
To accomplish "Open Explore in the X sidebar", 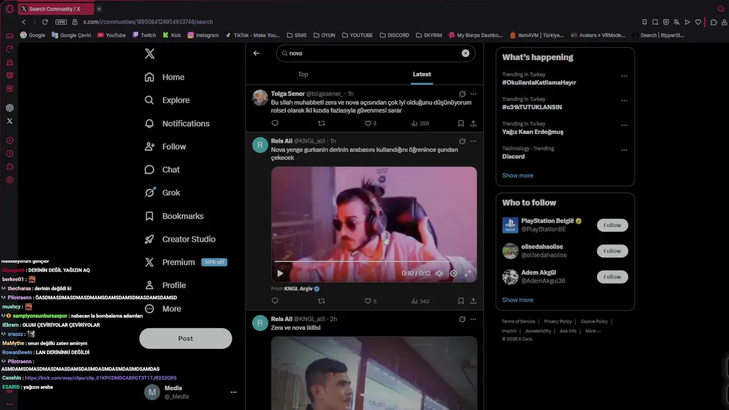I will (x=167, y=100).
